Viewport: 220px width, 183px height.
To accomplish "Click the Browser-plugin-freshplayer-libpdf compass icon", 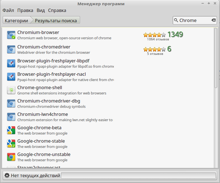I will point(11,63).
